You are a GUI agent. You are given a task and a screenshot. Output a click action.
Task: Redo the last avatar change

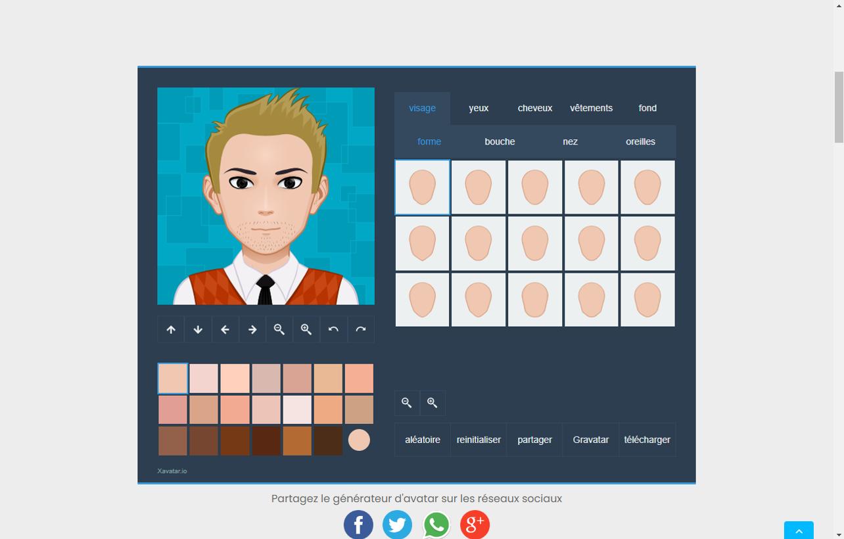click(x=360, y=329)
